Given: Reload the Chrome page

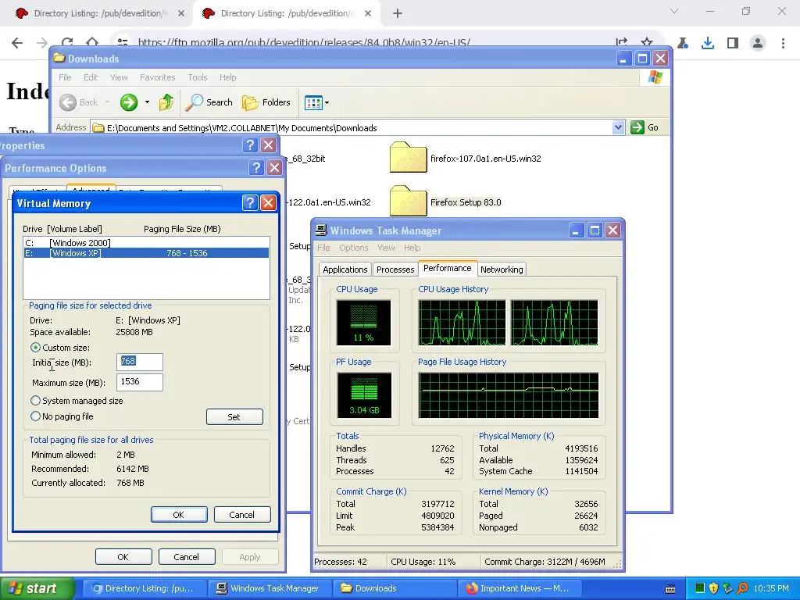Looking at the screenshot, I should (67, 43).
